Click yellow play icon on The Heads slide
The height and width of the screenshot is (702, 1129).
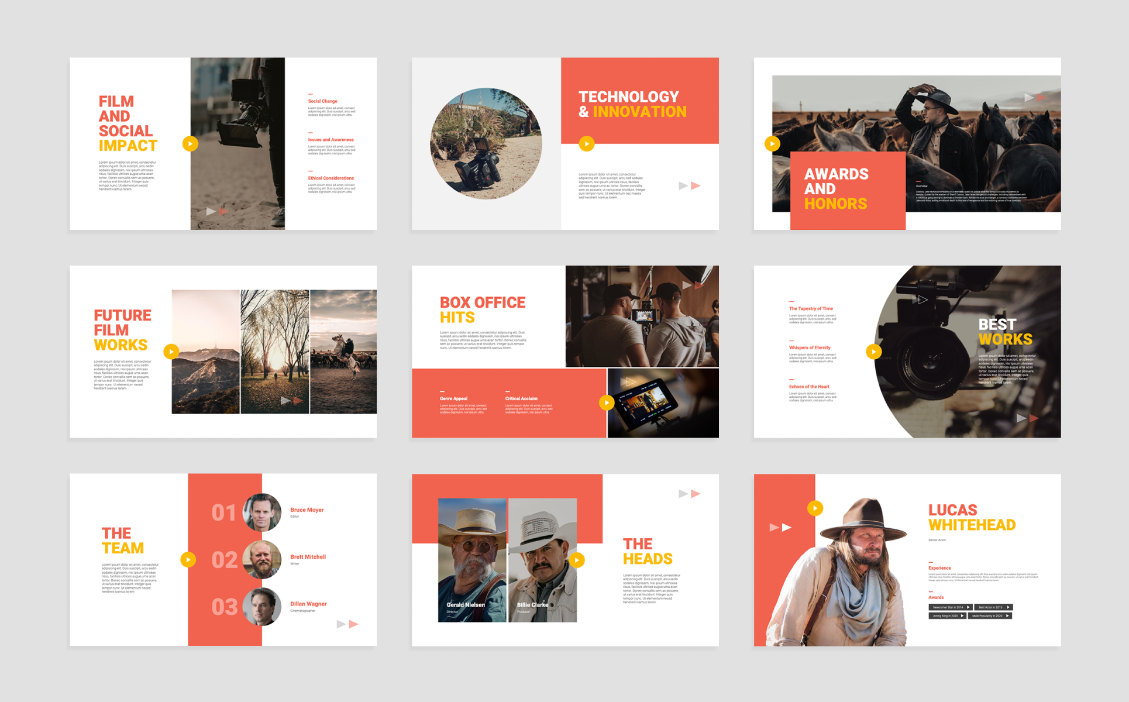point(577,560)
